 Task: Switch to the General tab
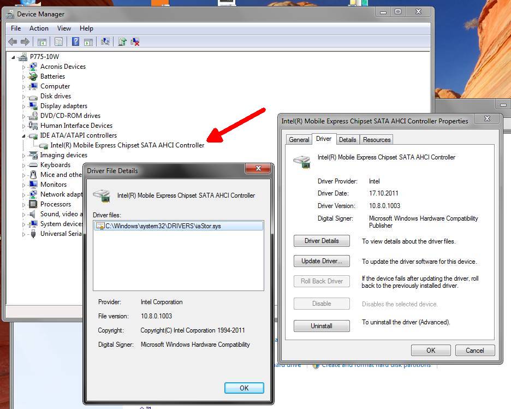point(299,139)
